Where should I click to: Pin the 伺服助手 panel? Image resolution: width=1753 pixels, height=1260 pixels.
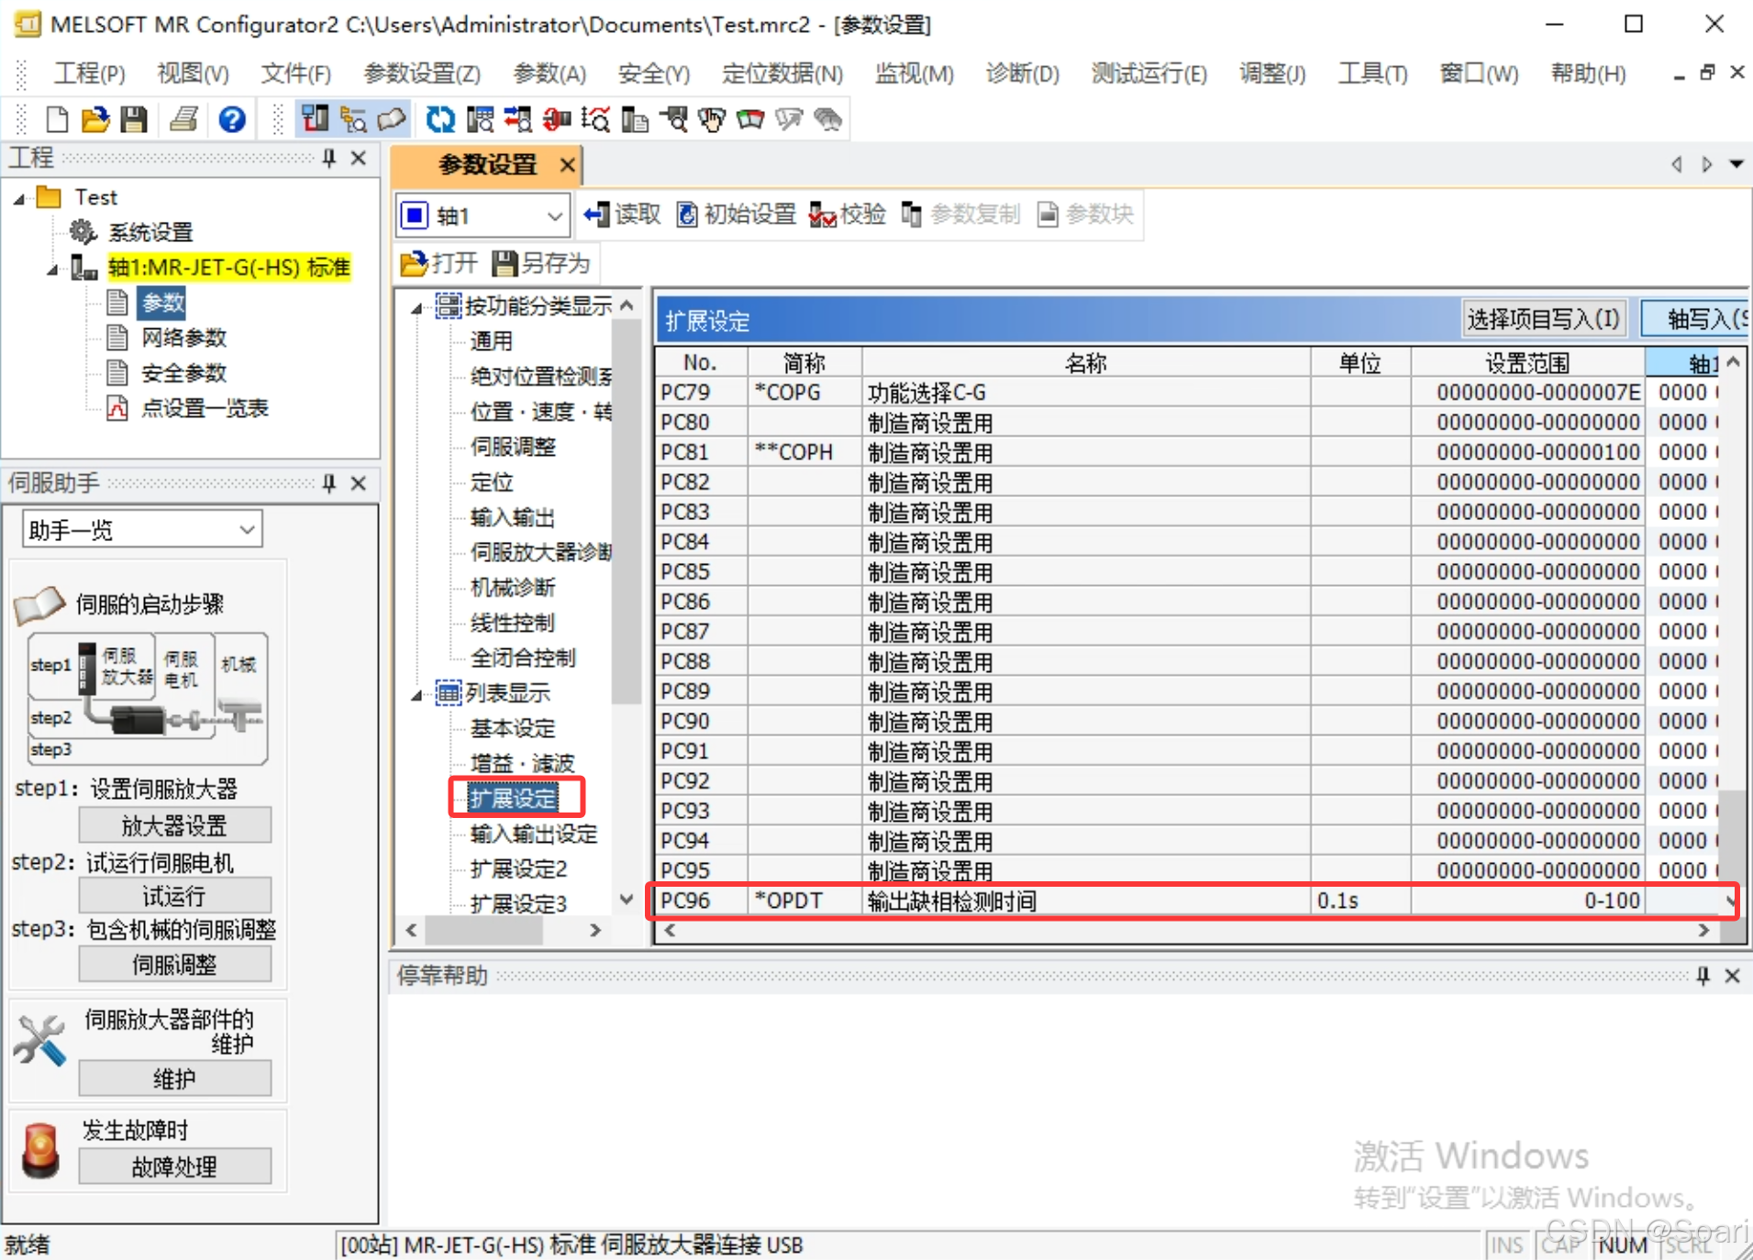[329, 482]
